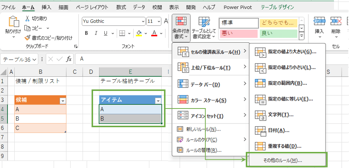Viewport: 349px width, 168px height.
Task: Click the Format Painter (書式のコピー/貼り付け) brush
Action: click(x=27, y=38)
